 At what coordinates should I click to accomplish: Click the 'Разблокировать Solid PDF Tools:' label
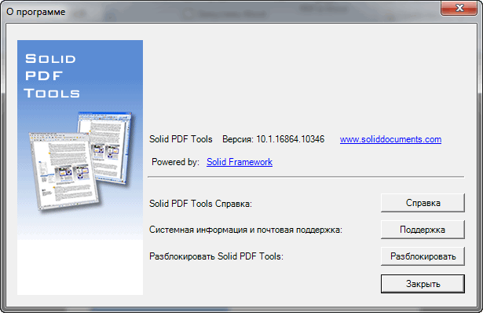tap(216, 256)
